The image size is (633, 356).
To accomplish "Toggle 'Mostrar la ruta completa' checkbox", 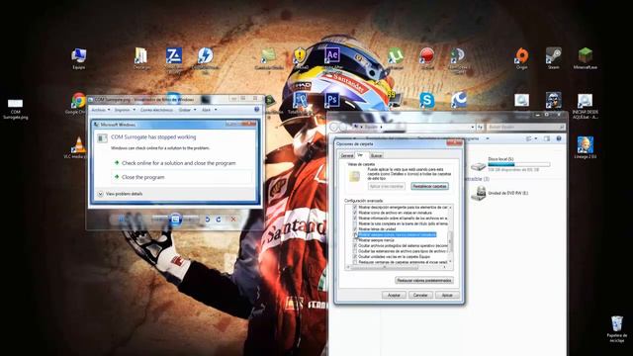I will coord(355,223).
